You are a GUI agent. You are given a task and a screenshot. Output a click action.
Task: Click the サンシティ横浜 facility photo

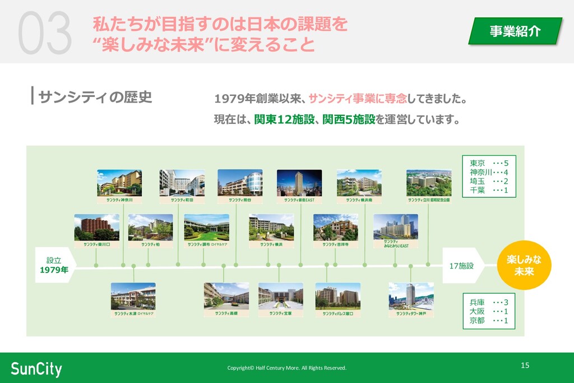(x=271, y=227)
